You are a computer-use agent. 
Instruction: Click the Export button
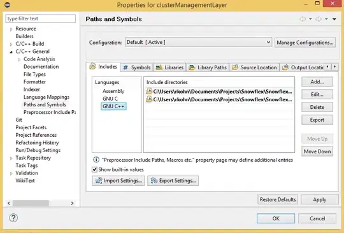coord(317,120)
